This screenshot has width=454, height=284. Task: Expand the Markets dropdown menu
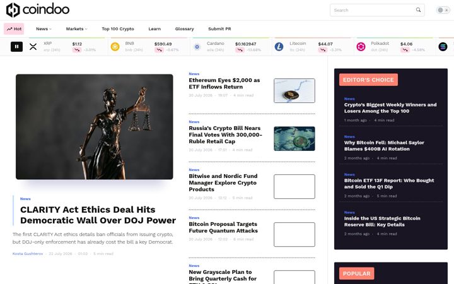pyautogui.click(x=76, y=28)
